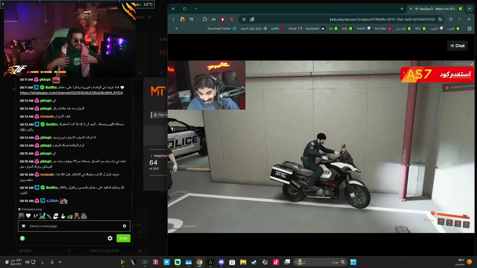This screenshot has width=477, height=268.
Task: Open the WhatsApp channel link in chat
Action: coord(71,93)
